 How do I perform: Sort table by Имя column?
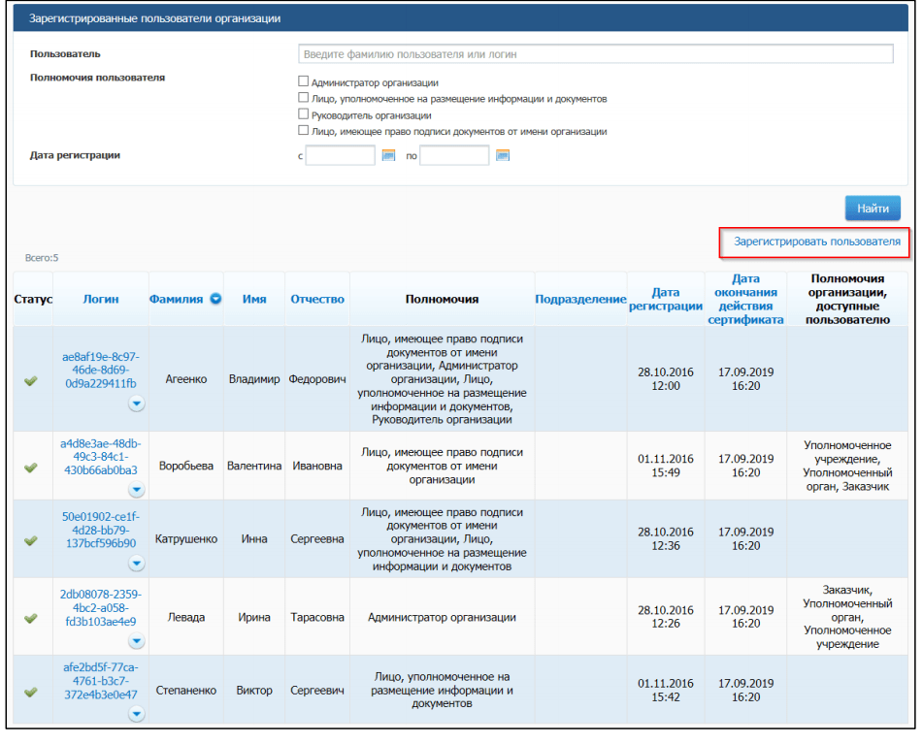click(254, 299)
